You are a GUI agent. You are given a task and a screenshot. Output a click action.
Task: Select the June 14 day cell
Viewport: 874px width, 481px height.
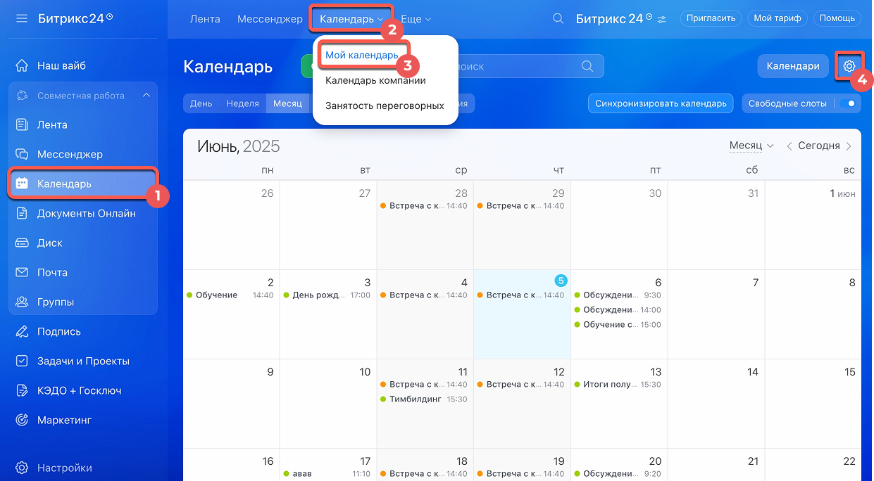pyautogui.click(x=716, y=403)
